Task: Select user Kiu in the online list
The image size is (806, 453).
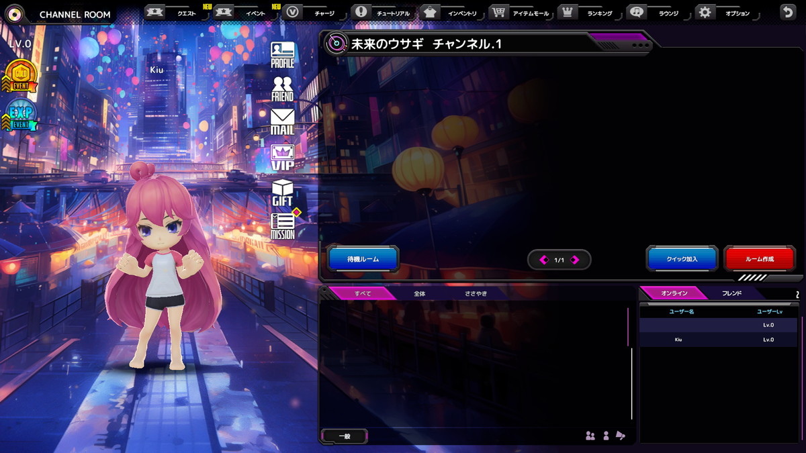Action: [x=678, y=339]
